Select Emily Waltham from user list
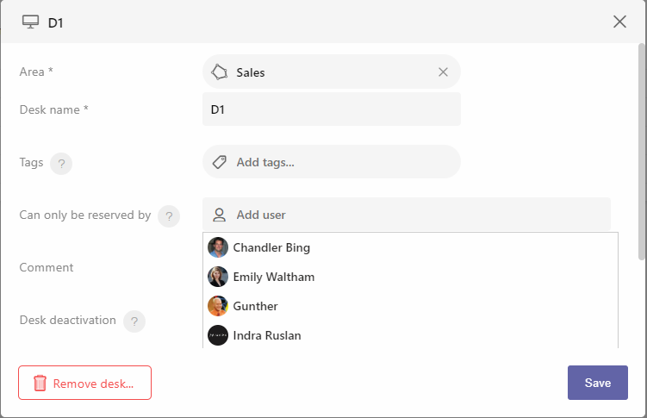Image resolution: width=647 pixels, height=418 pixels. [x=411, y=277]
